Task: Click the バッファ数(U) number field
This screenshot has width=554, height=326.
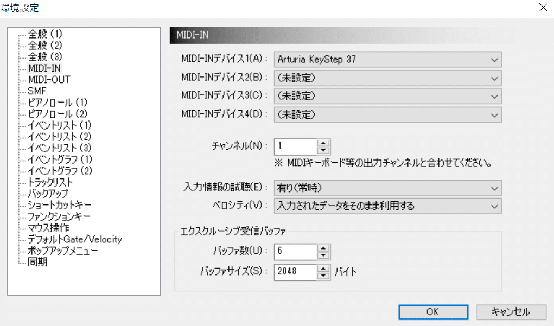Action: point(295,252)
